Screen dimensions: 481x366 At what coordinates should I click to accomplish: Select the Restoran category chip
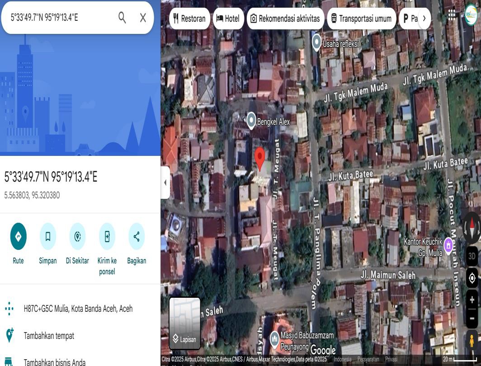point(189,19)
